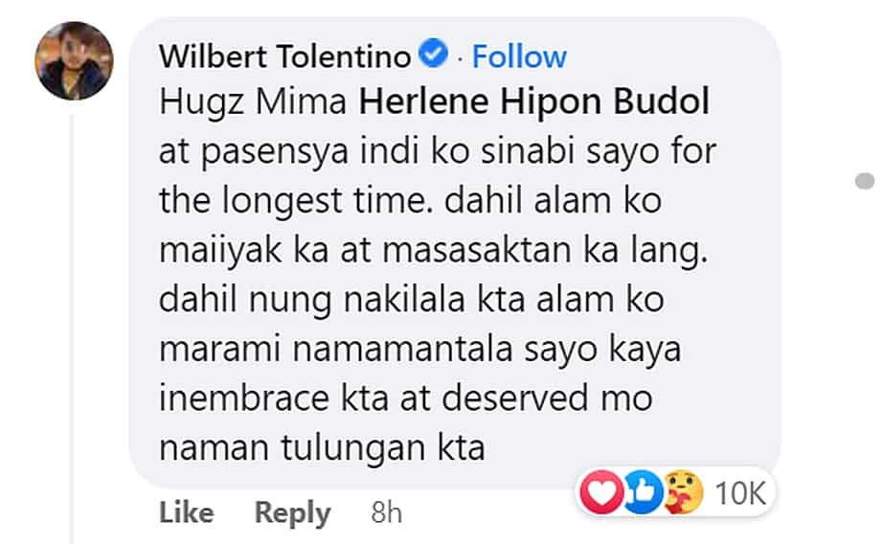Click the blue verified badge icon
Screen dimensions: 883x544
[434, 55]
